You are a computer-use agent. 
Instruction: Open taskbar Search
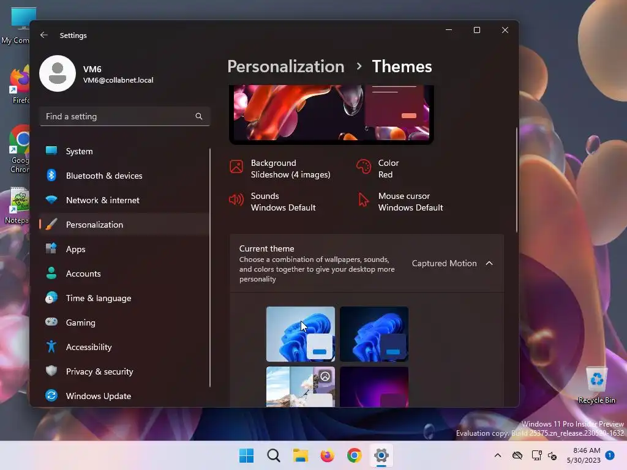click(x=274, y=455)
